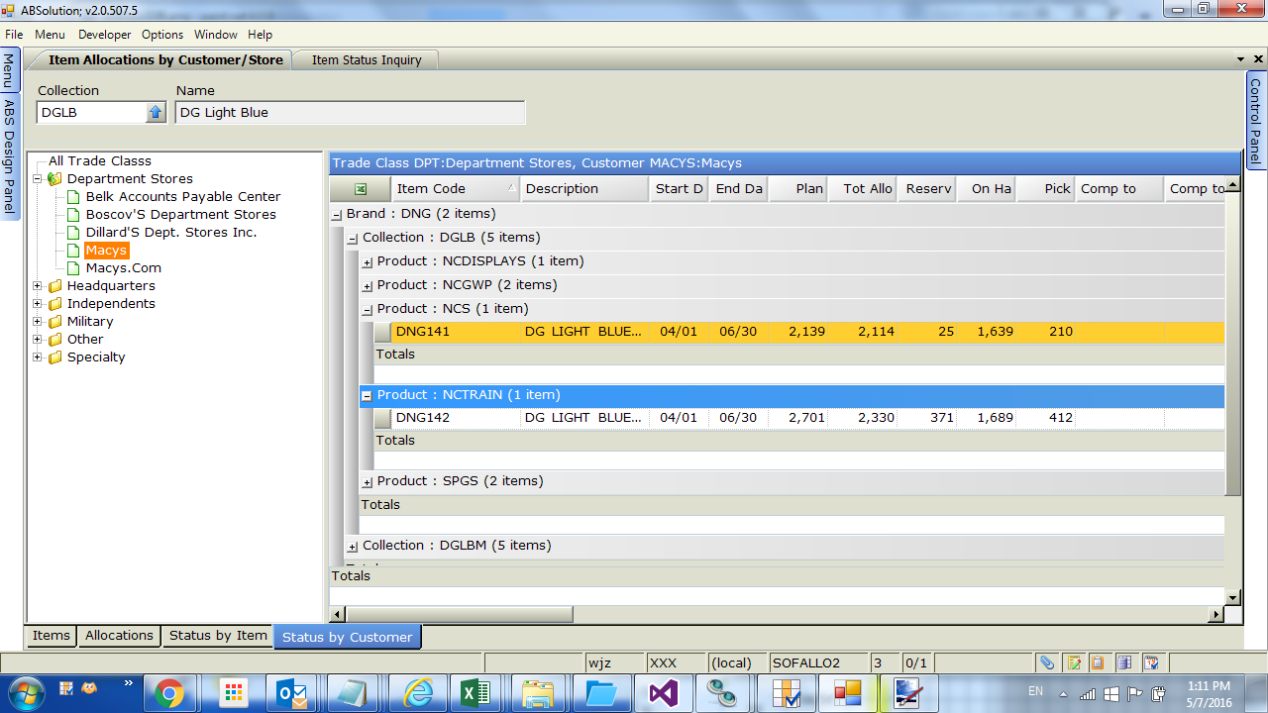The width and height of the screenshot is (1268, 713).
Task: Click the Specialty folder icon
Action: click(x=54, y=357)
